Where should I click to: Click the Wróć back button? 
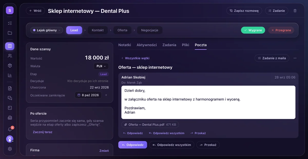[x=35, y=11]
